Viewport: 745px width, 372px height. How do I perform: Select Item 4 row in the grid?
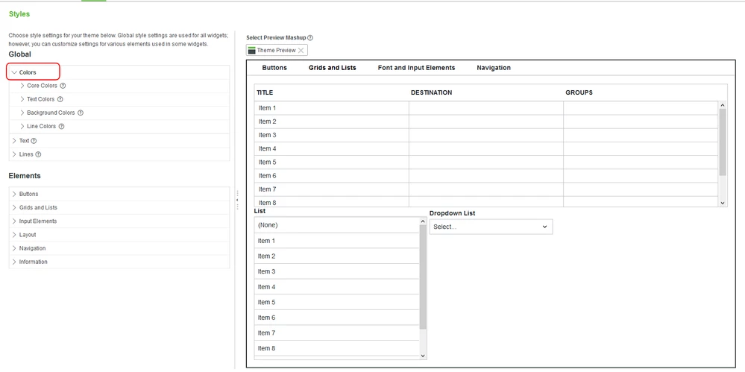click(486, 148)
